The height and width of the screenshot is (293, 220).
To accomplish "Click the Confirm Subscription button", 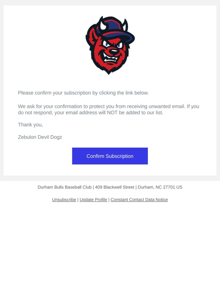I will click(x=110, y=156).
